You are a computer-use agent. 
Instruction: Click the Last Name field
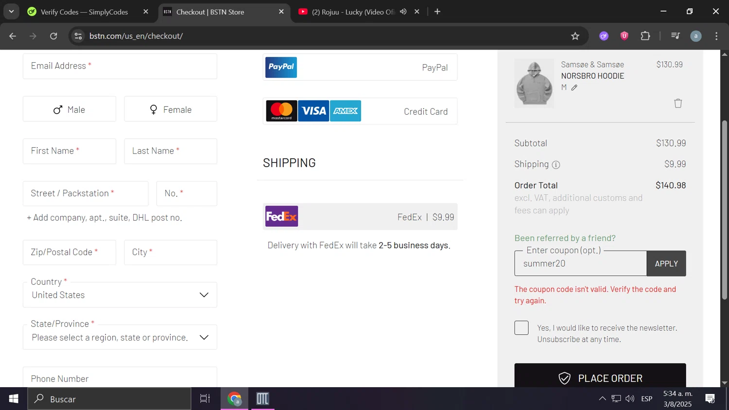tap(171, 151)
